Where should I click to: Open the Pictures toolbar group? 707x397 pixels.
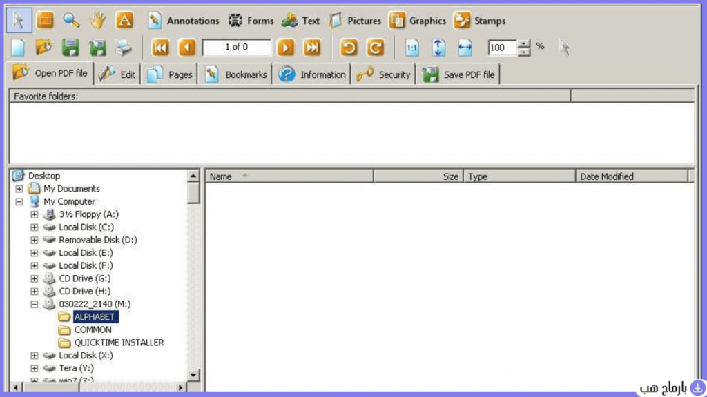tap(355, 21)
